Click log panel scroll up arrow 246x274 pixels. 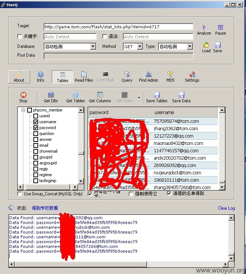tap(231, 218)
